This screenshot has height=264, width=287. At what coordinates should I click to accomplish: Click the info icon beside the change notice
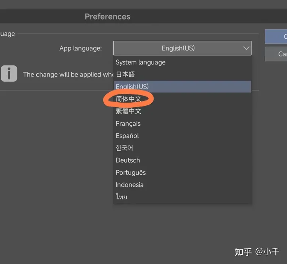9,73
